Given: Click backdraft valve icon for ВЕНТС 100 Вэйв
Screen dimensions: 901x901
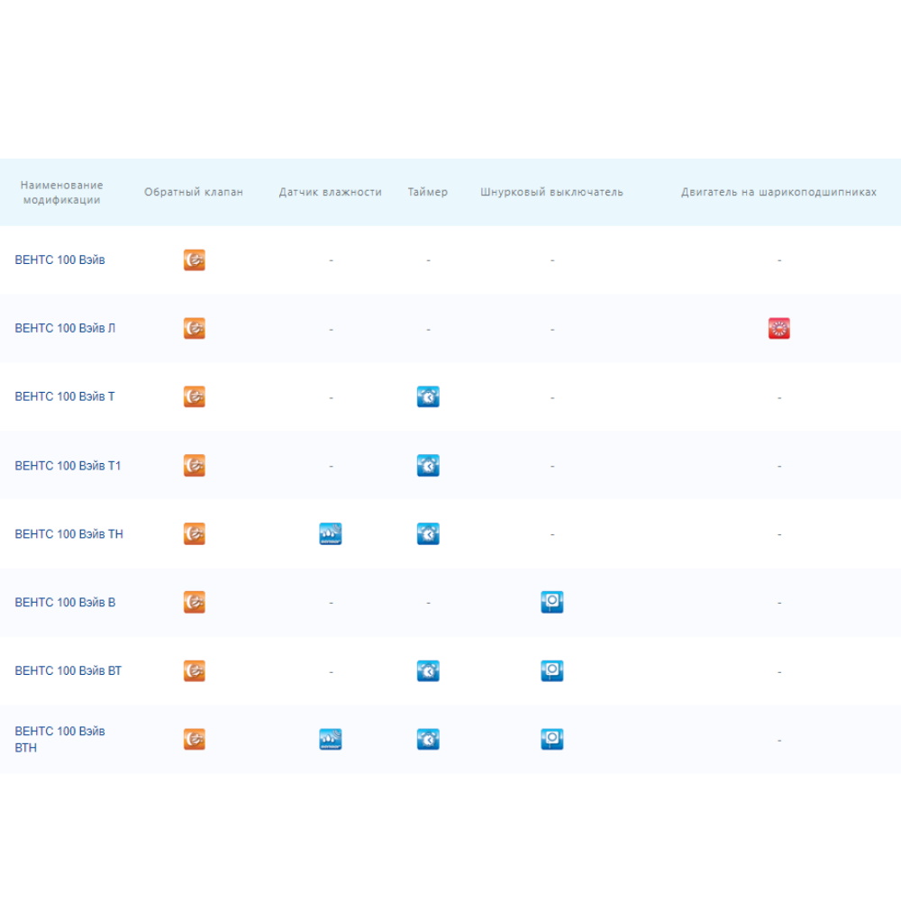Looking at the screenshot, I should coord(195,259).
